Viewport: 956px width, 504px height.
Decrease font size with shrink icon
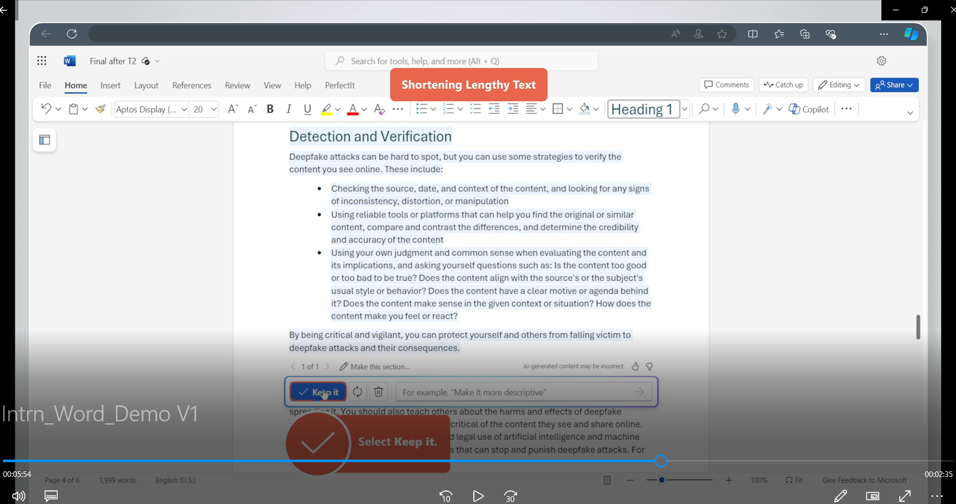(x=251, y=109)
